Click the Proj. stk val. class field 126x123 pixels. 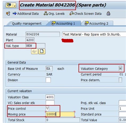point(122,103)
